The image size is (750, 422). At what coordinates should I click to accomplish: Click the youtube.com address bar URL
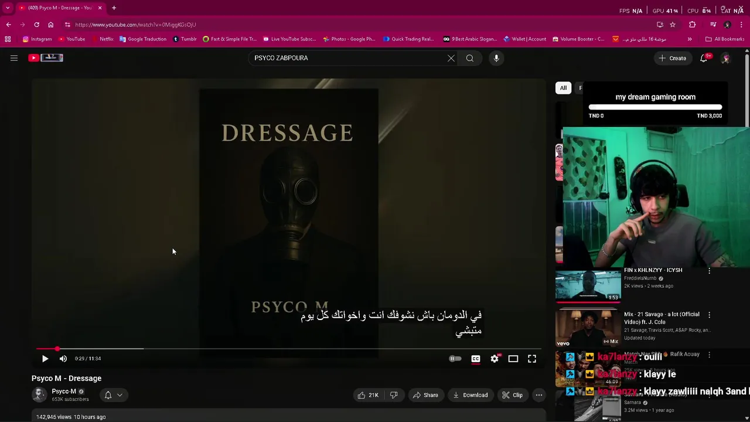coord(135,25)
